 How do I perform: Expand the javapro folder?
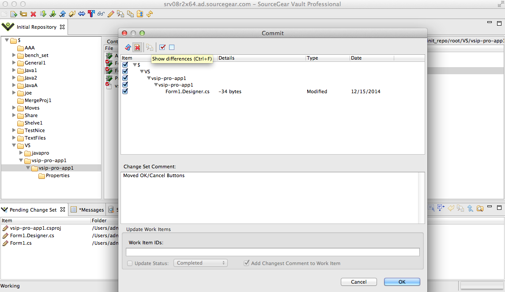pyautogui.click(x=21, y=153)
